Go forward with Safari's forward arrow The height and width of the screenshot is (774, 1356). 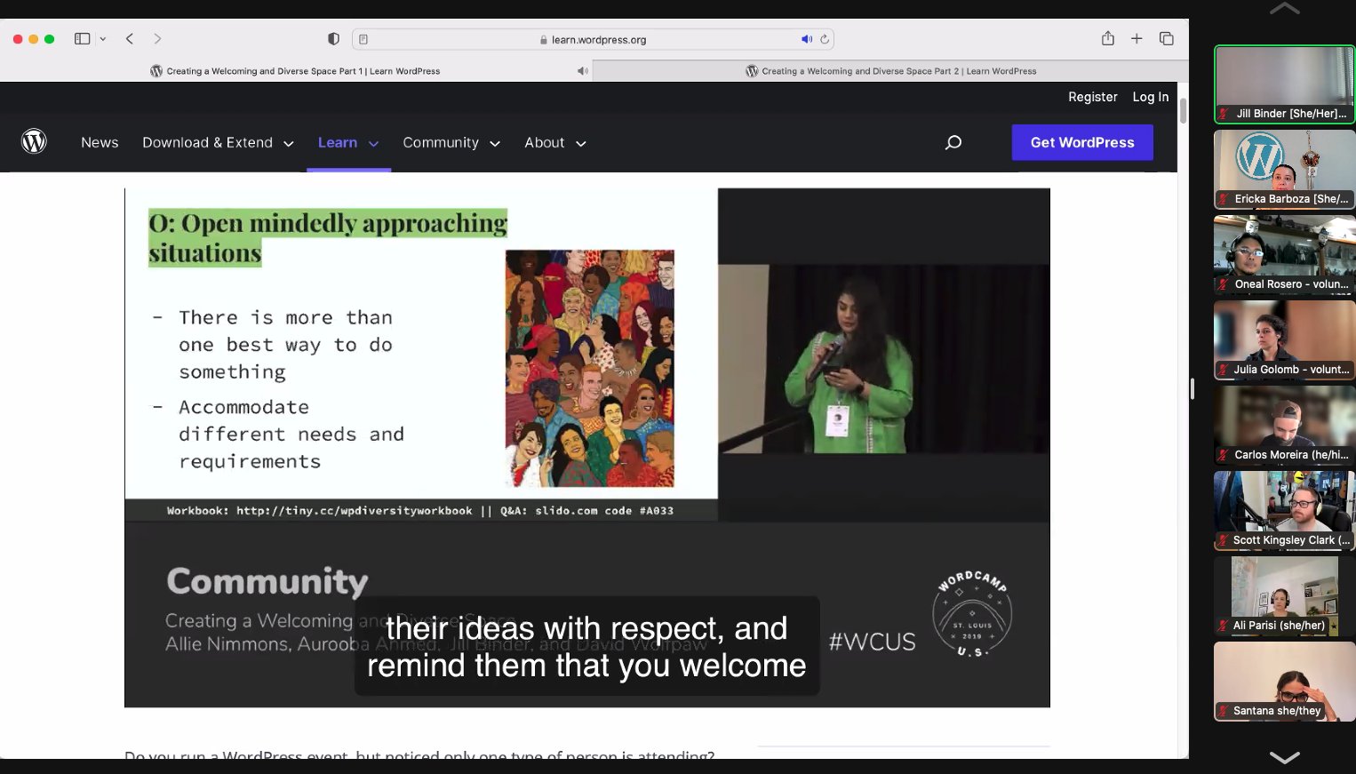[157, 39]
